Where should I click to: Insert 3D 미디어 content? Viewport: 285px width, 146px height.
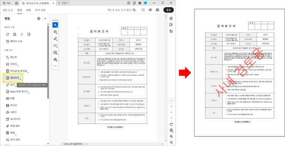pos(13,119)
